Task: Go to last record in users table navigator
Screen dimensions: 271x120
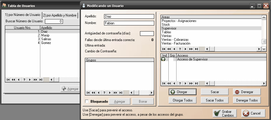Action: [41, 80]
